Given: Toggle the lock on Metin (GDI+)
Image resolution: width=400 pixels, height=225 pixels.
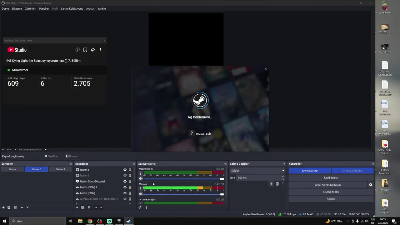Looking at the screenshot, I should pos(130,193).
